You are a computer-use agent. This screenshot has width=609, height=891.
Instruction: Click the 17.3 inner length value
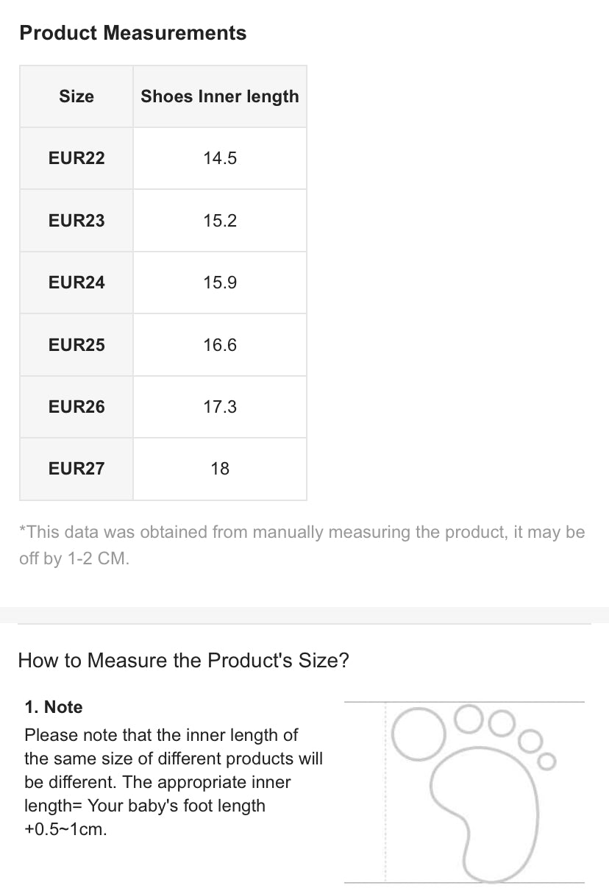pos(220,407)
